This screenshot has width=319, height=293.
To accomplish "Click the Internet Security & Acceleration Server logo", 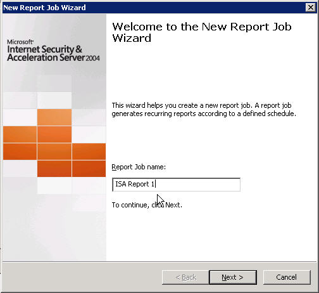I will (53, 51).
